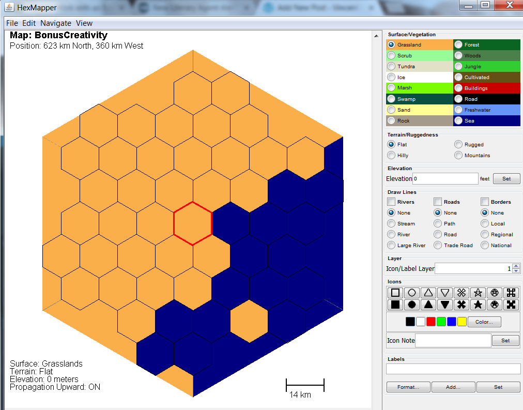
Task: Pick the hollow circled-star icon
Action: click(x=495, y=293)
